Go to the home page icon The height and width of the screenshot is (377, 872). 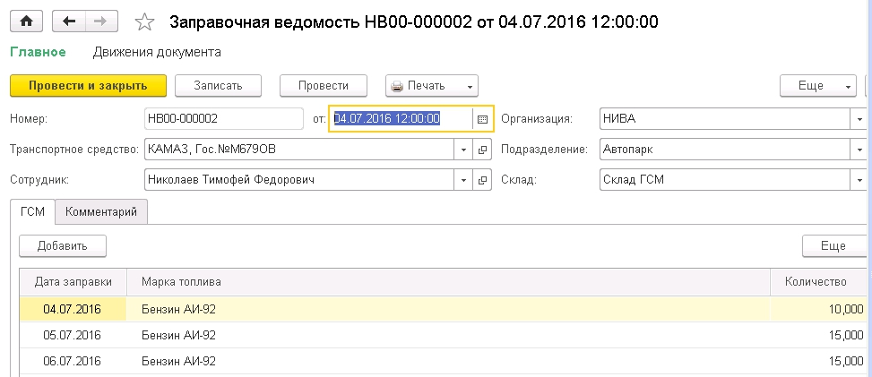[x=28, y=21]
